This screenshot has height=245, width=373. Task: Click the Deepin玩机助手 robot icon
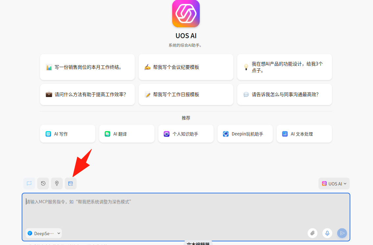[x=226, y=134]
